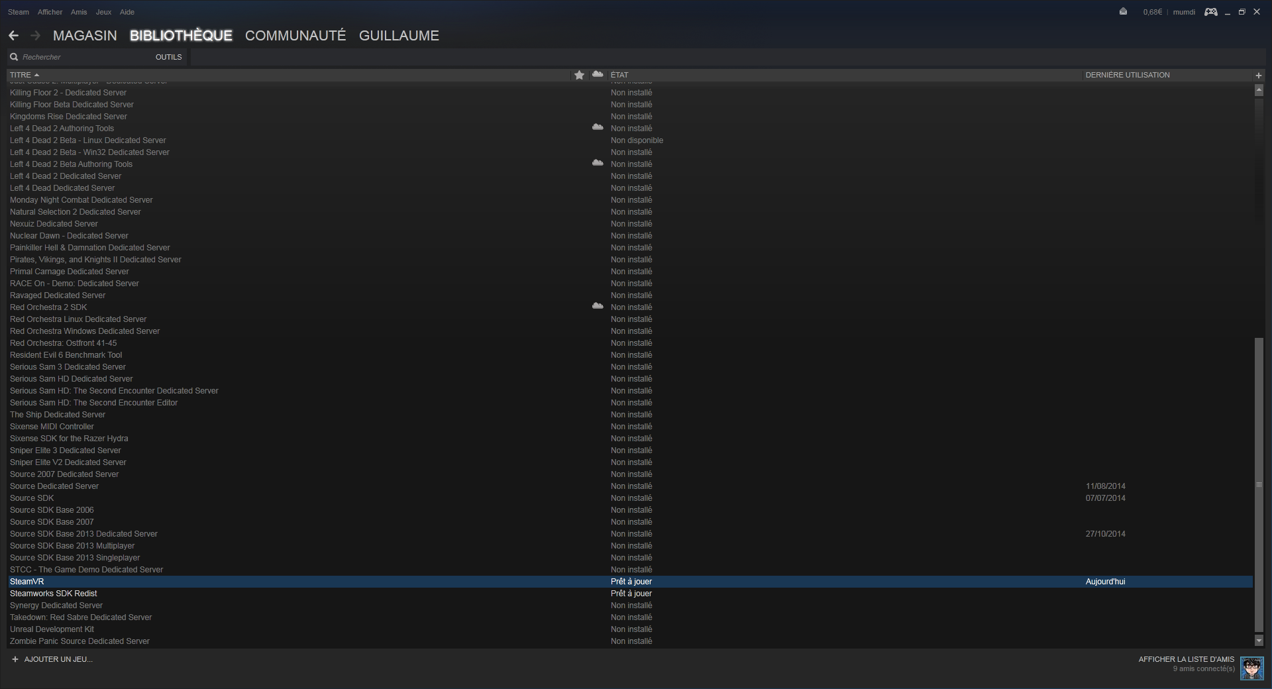Open the GUILLAUME profile tab
This screenshot has width=1272, height=689.
pos(399,36)
